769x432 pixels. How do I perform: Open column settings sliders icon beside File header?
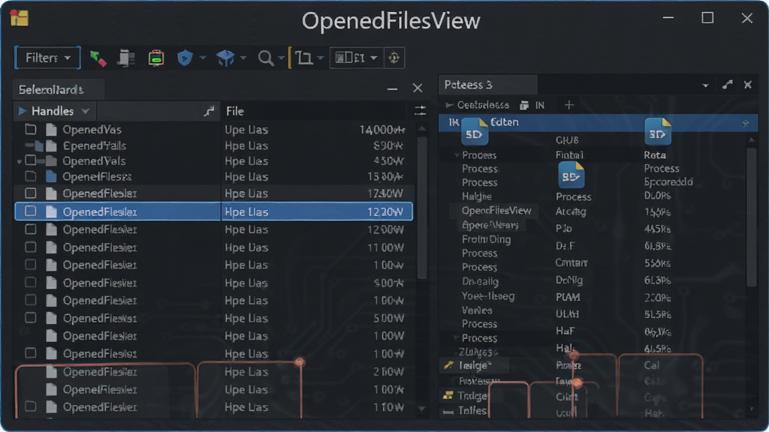pyautogui.click(x=421, y=110)
